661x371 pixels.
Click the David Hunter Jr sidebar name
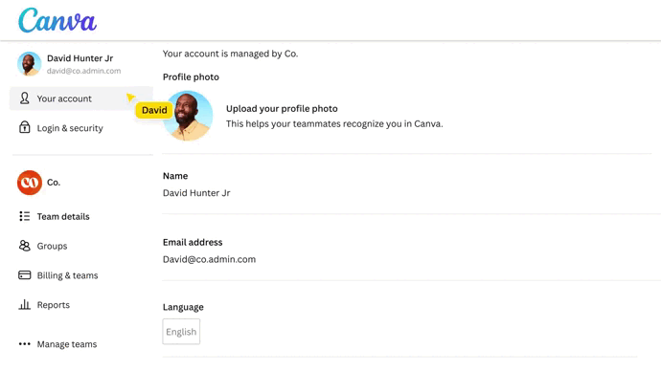(x=80, y=58)
